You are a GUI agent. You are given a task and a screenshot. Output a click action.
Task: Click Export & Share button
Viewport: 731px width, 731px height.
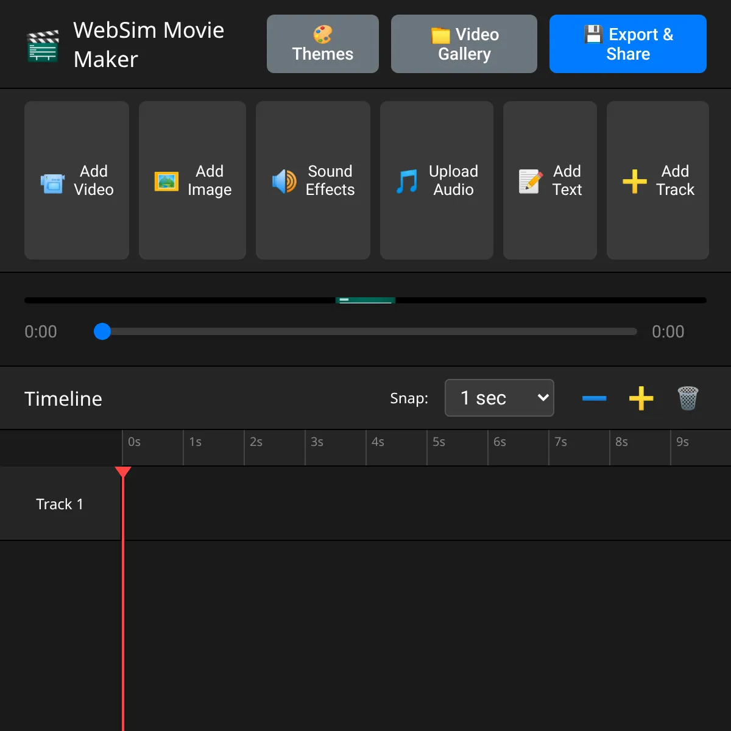point(627,44)
